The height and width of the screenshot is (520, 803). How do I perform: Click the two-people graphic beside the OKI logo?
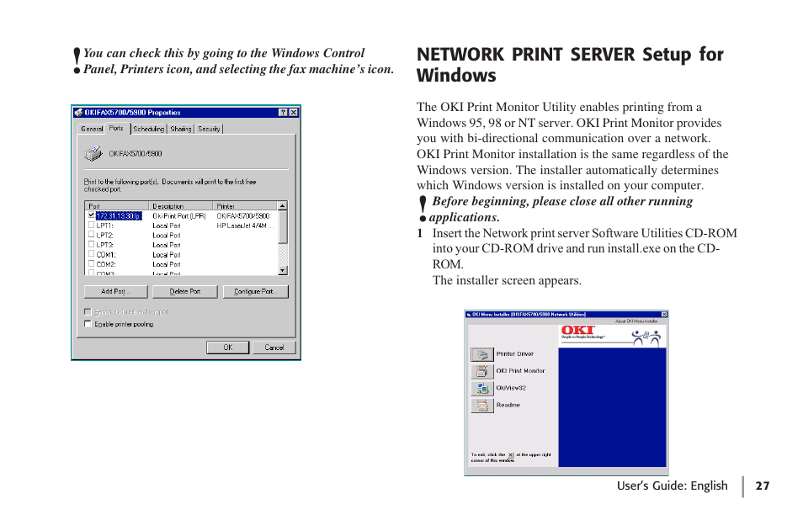click(x=646, y=337)
